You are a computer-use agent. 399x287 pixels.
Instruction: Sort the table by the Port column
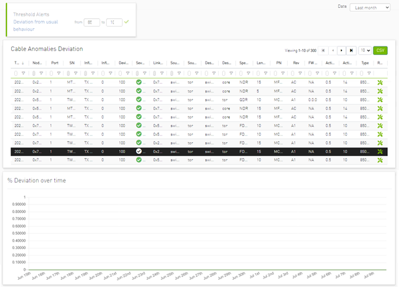(x=54, y=63)
